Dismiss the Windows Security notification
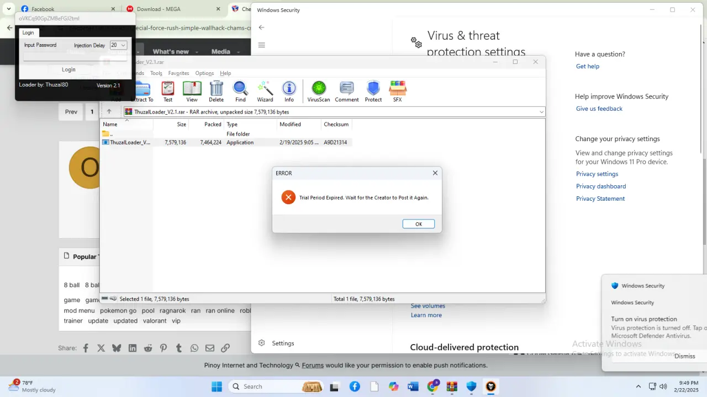 (685, 356)
